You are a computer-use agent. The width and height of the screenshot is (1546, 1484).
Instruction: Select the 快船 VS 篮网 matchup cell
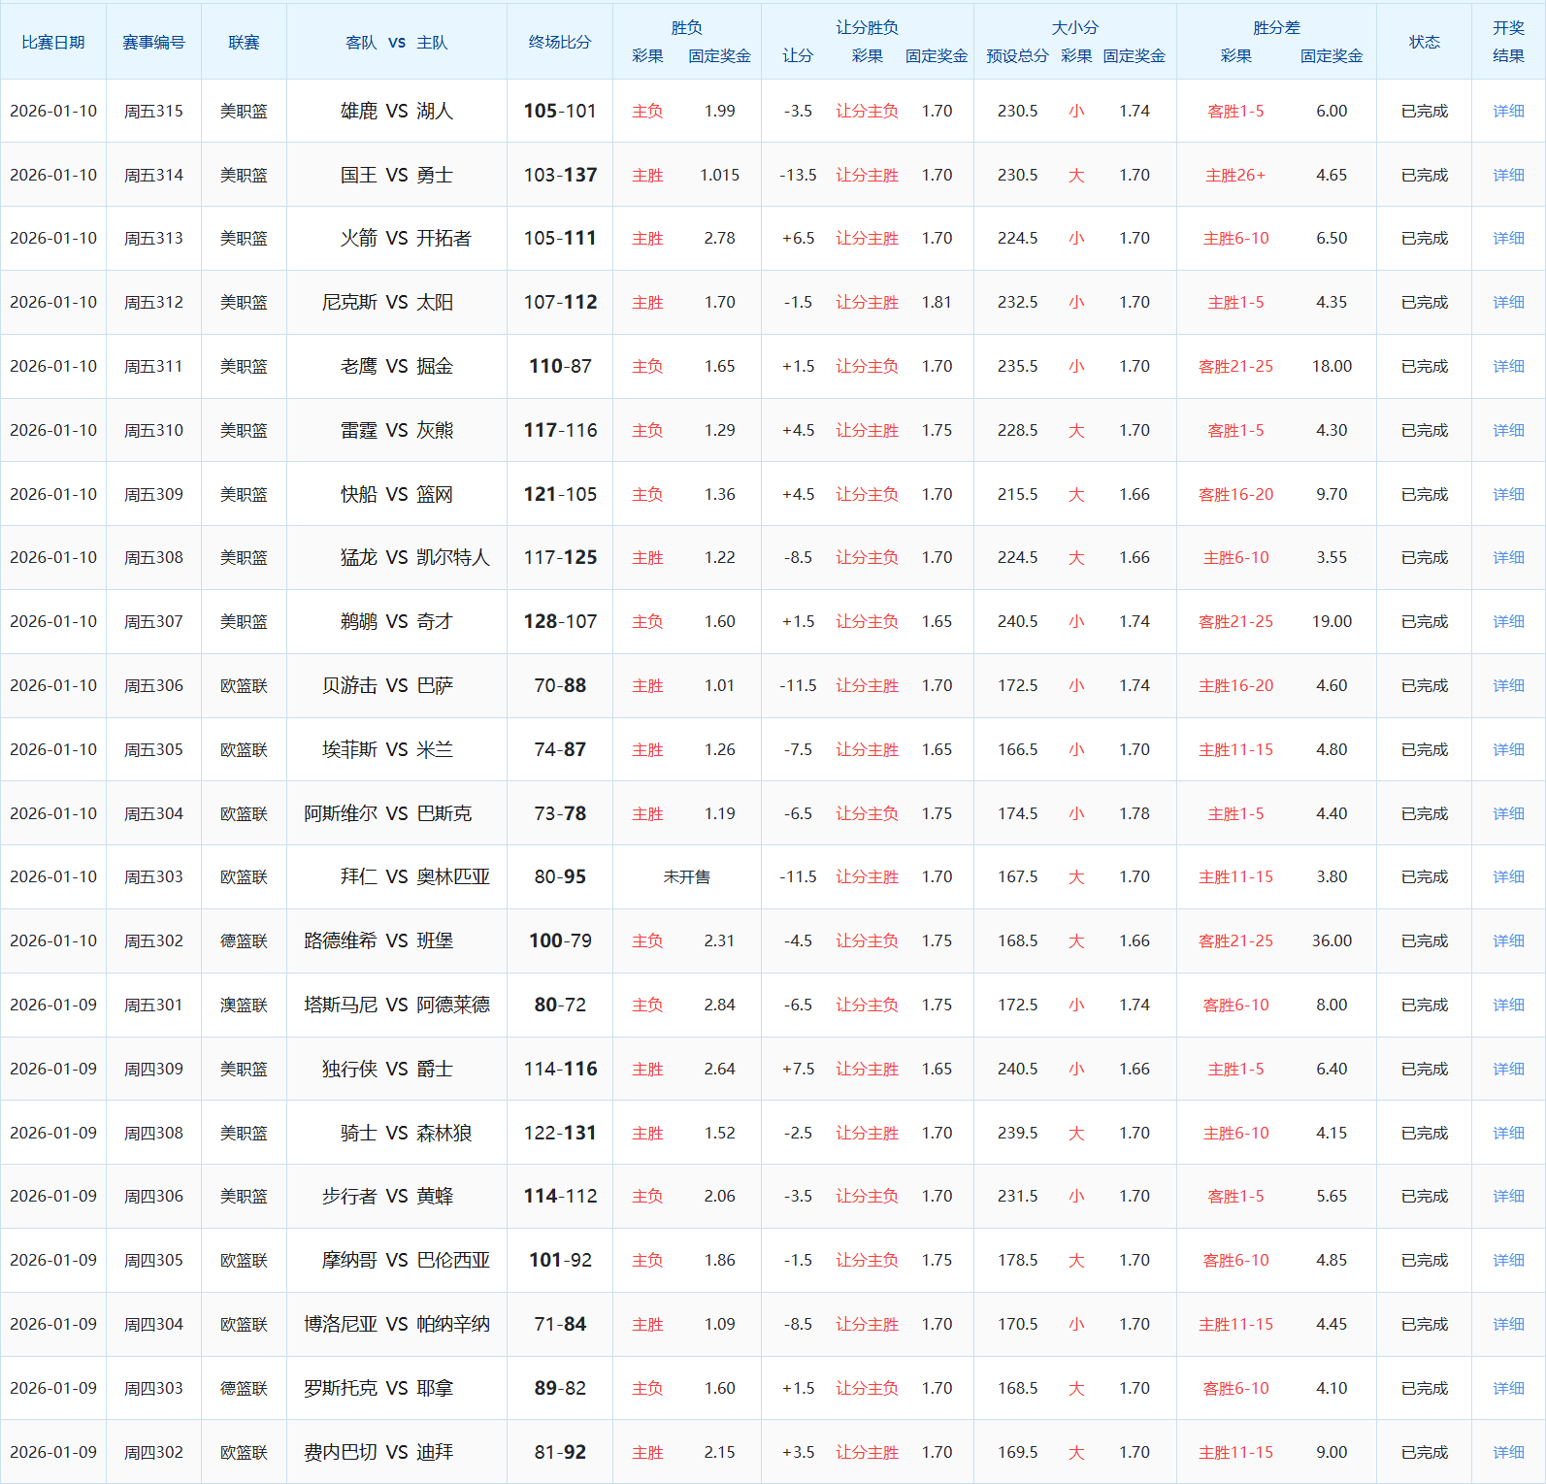tap(397, 494)
